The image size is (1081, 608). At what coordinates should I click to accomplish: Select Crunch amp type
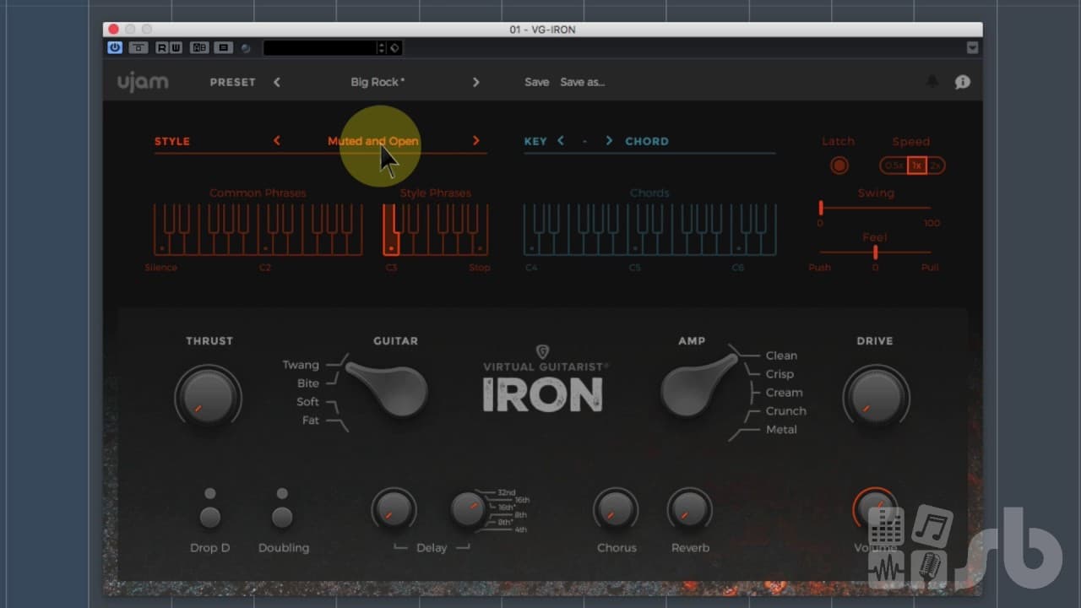click(x=785, y=411)
